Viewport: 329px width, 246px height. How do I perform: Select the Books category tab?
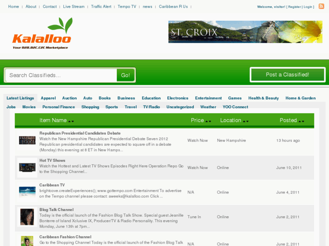[105, 98]
